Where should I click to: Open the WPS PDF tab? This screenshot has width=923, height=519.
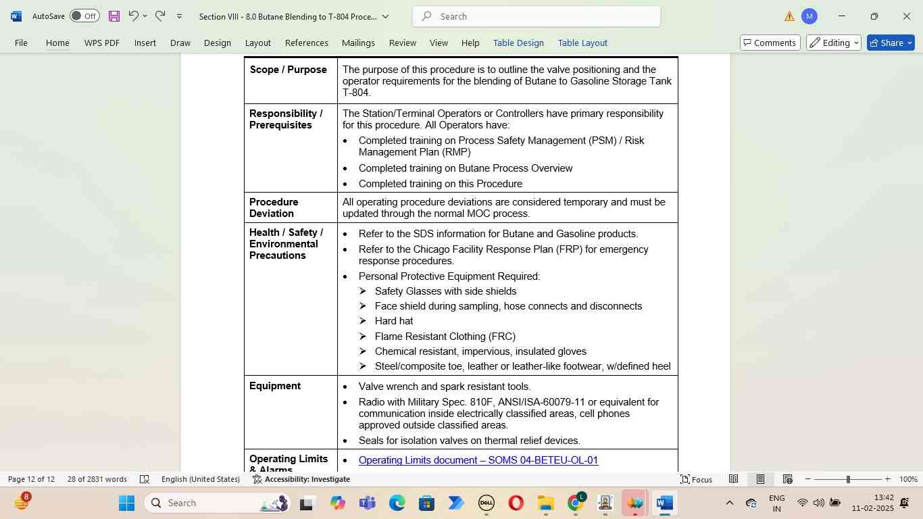[x=102, y=43]
